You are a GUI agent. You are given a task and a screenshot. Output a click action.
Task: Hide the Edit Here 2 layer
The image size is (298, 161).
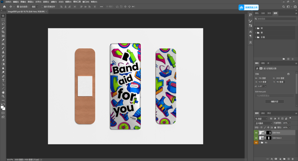coord(256,138)
